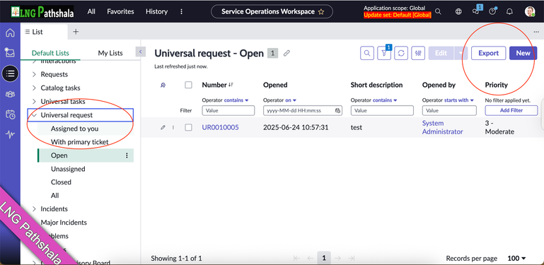Open the History menu

coord(156,11)
